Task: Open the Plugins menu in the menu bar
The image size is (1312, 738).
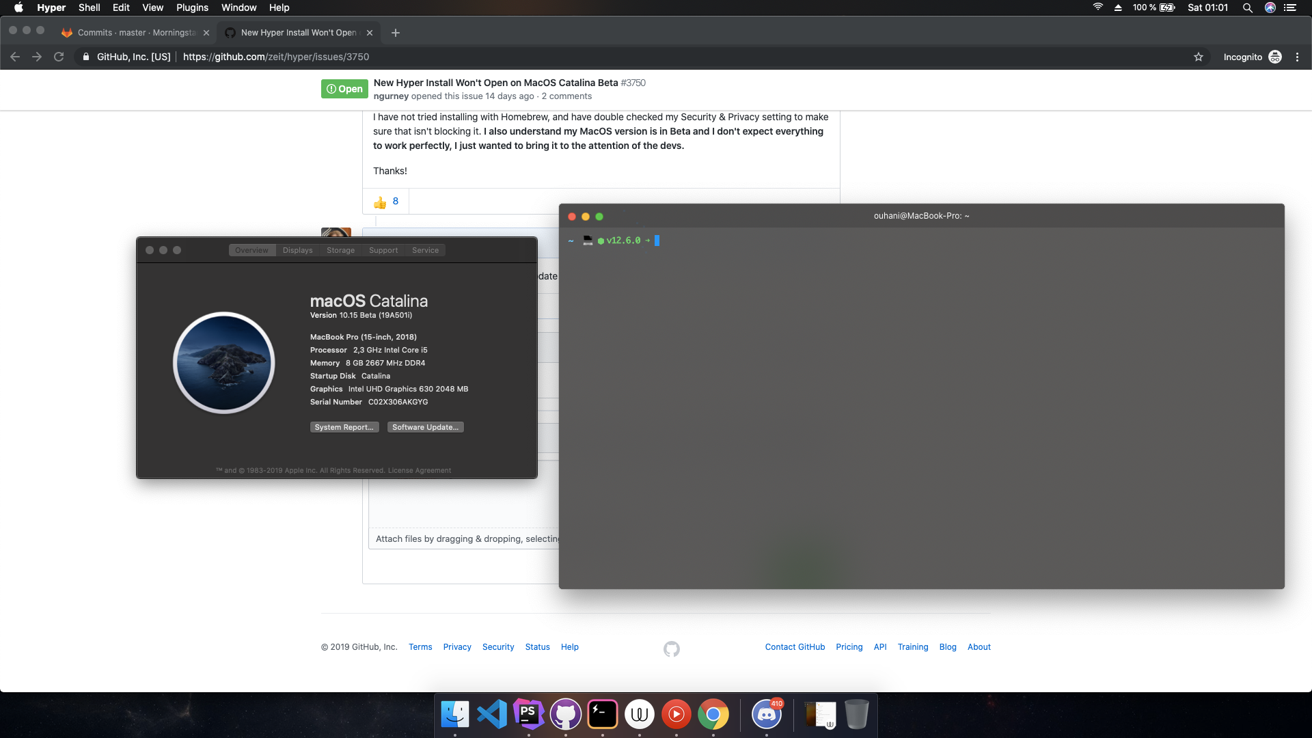Action: coord(192,8)
